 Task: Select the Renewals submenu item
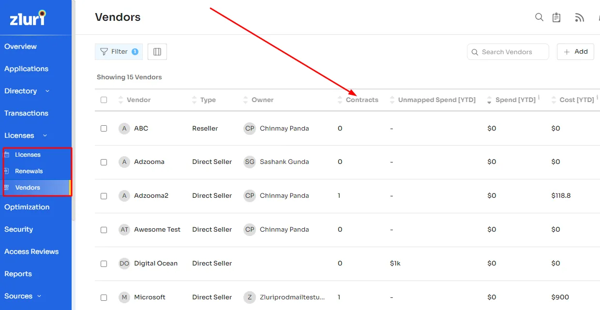(29, 171)
